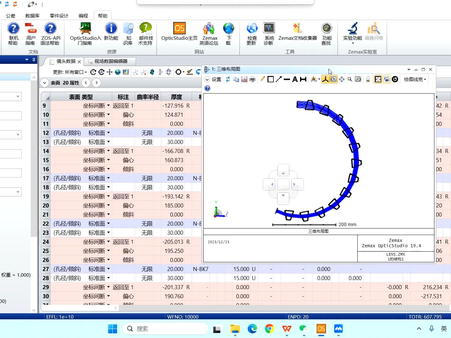
Task: Toggle the highlighted frame button in layout toolbar
Action: [378, 79]
